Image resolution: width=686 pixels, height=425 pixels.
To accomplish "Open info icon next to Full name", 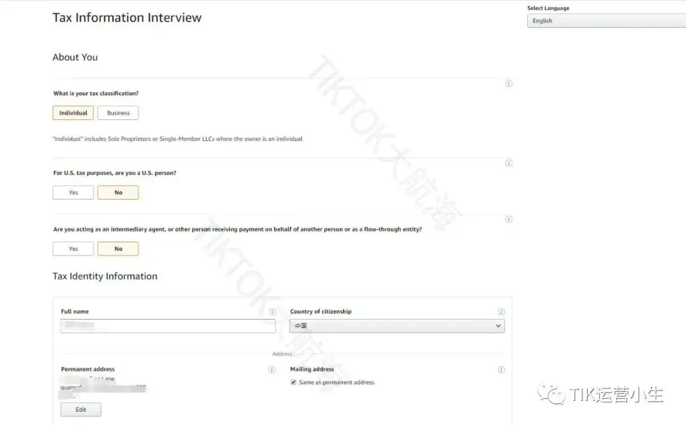I will (x=272, y=312).
